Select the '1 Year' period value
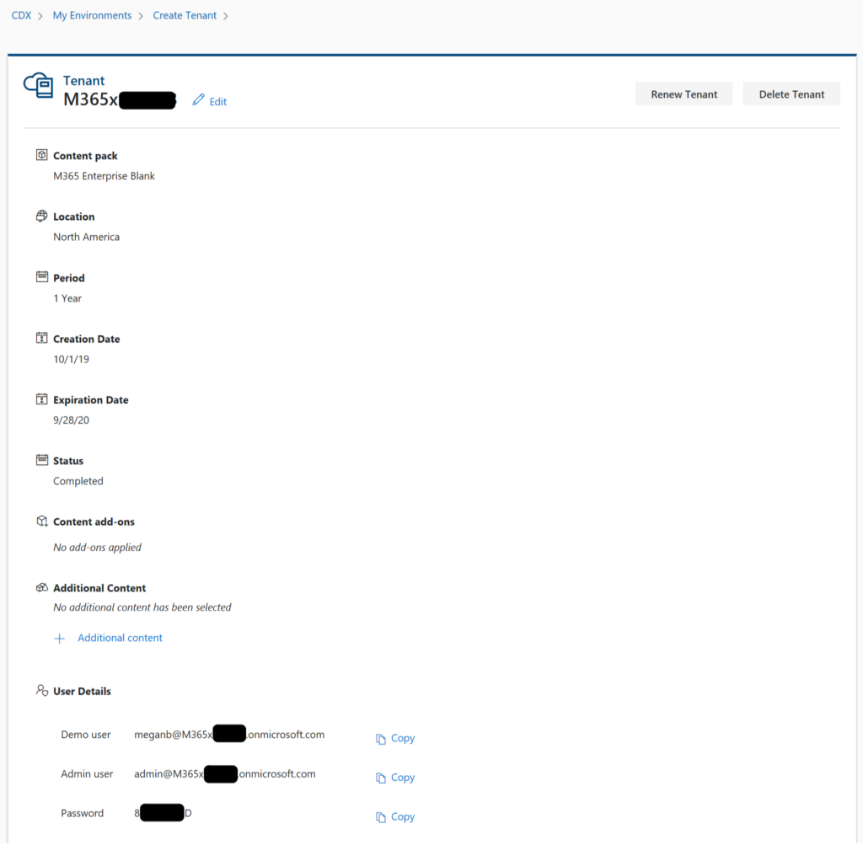The image size is (863, 845). pyautogui.click(x=67, y=298)
